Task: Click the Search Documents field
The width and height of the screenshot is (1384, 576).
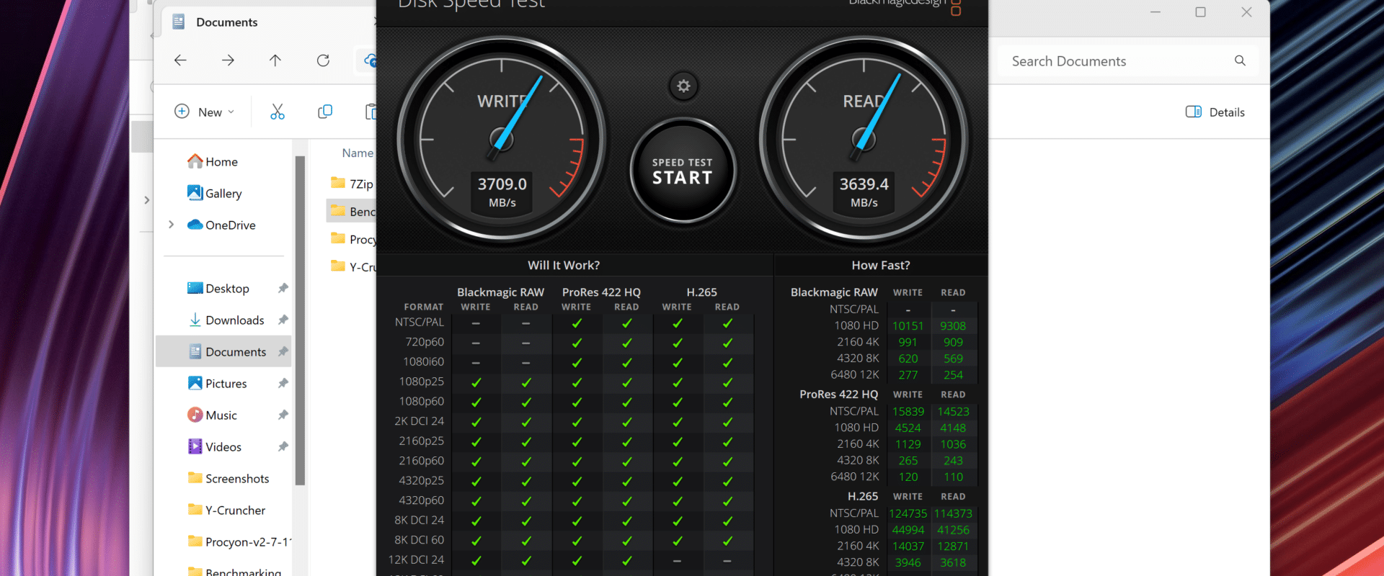Action: 1128,61
